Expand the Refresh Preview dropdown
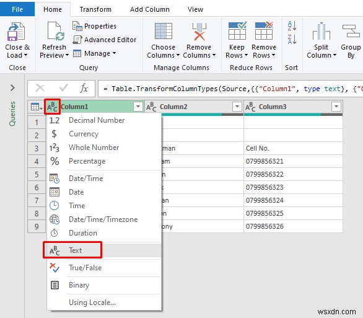 (x=67, y=55)
